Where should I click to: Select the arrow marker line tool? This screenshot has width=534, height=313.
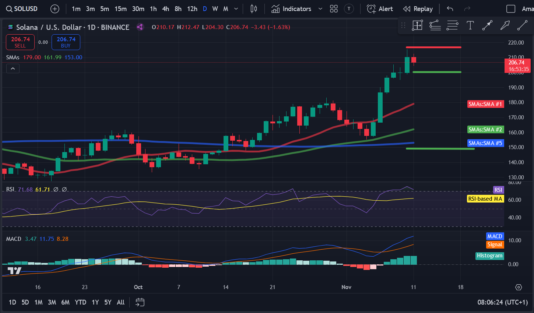tap(487, 25)
